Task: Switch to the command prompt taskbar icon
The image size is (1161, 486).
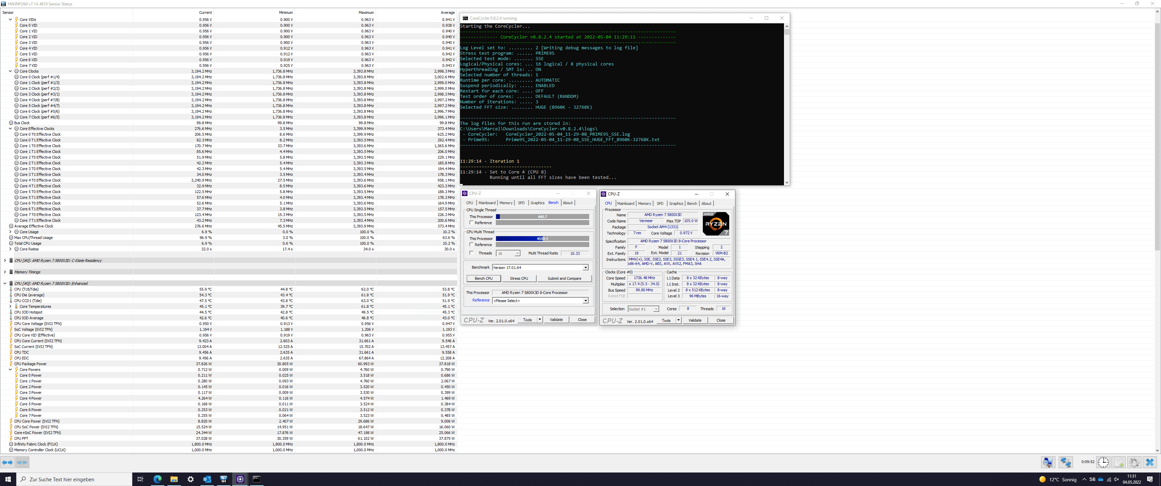Action: click(256, 479)
